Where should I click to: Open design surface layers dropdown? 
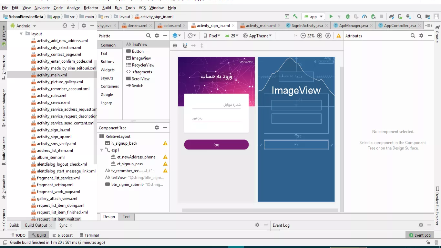pos(177,36)
